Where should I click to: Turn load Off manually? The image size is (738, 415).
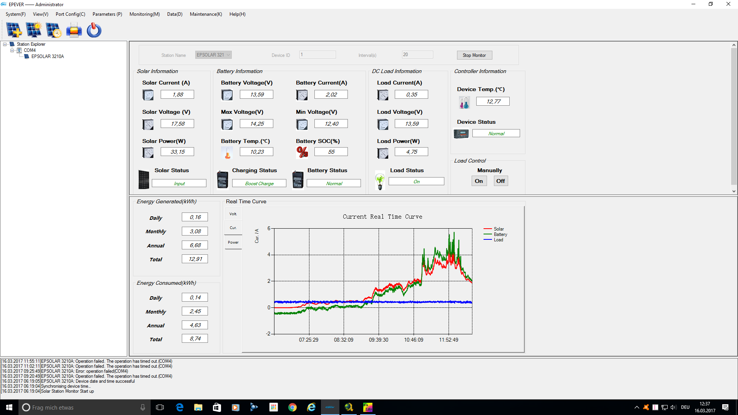point(500,181)
